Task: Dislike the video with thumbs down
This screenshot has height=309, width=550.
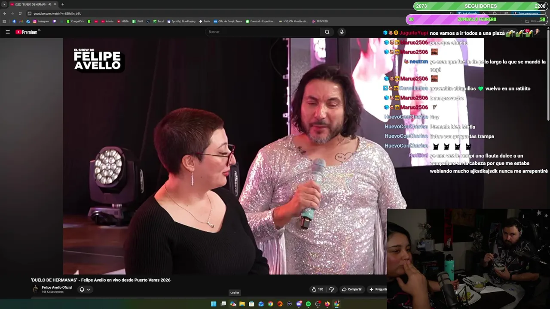Action: pyautogui.click(x=331, y=289)
